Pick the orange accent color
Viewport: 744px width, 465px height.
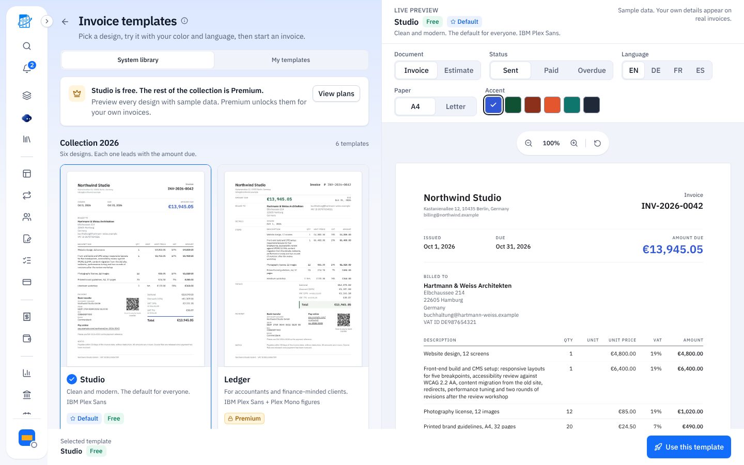(x=552, y=105)
